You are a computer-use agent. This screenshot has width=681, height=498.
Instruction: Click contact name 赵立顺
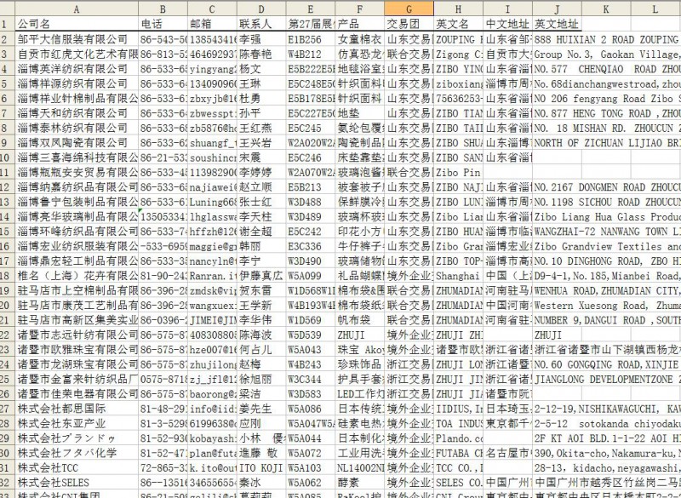point(261,187)
